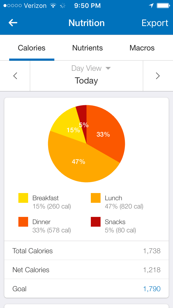173x308 pixels.
Task: Select the Total Calories row
Action: [86, 251]
